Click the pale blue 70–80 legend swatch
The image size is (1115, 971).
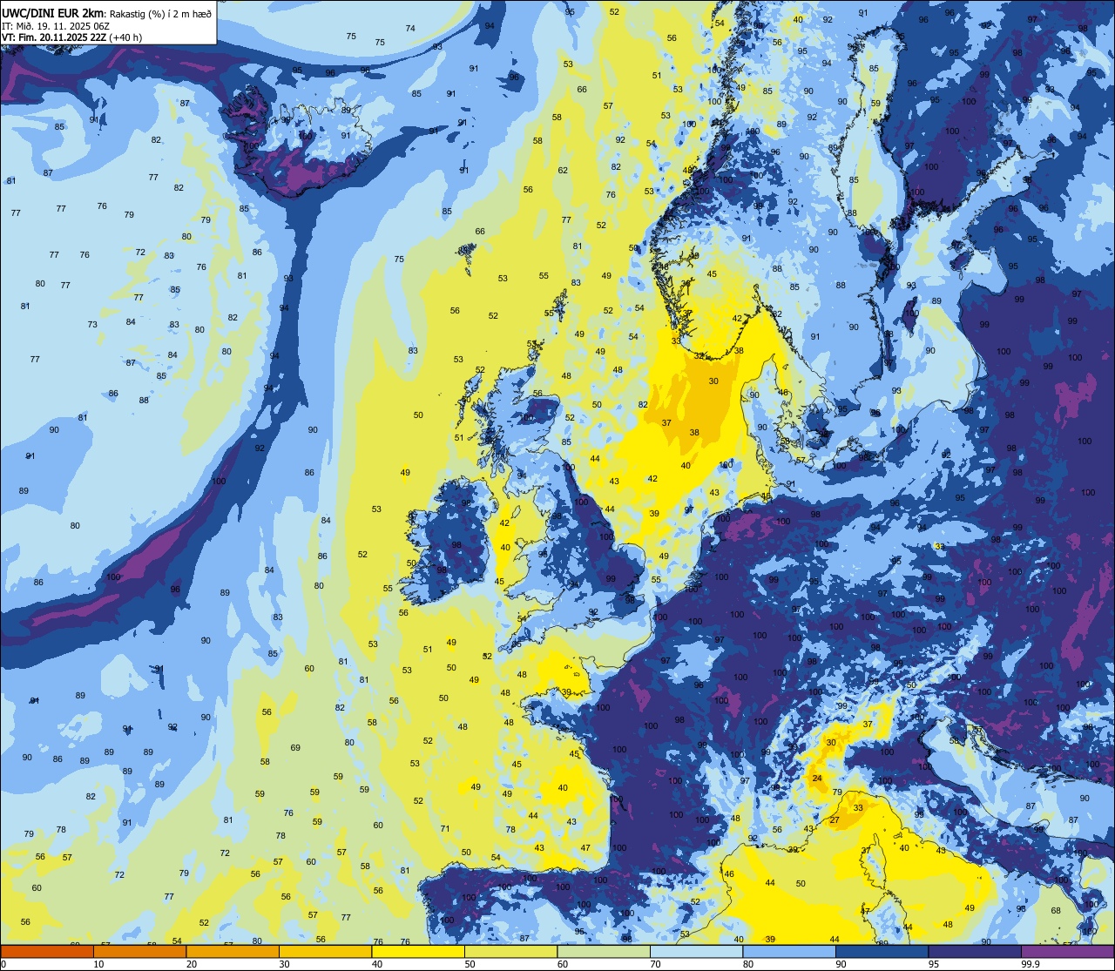[696, 952]
